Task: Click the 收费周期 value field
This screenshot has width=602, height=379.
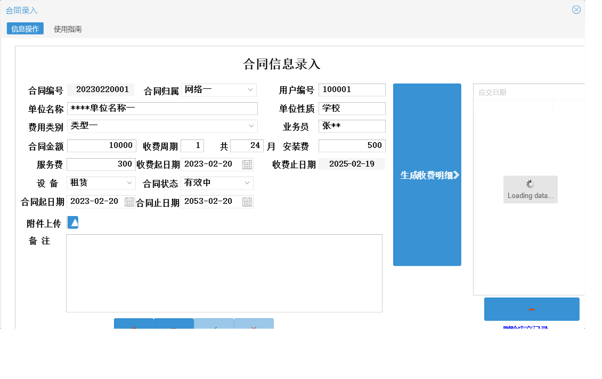Action: (192, 145)
